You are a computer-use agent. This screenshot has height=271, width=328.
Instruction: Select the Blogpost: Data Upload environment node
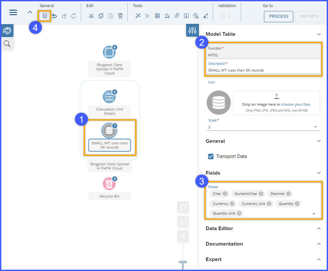coord(109,52)
